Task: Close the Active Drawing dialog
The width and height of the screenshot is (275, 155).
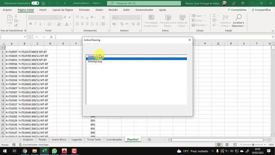Action: [189, 40]
